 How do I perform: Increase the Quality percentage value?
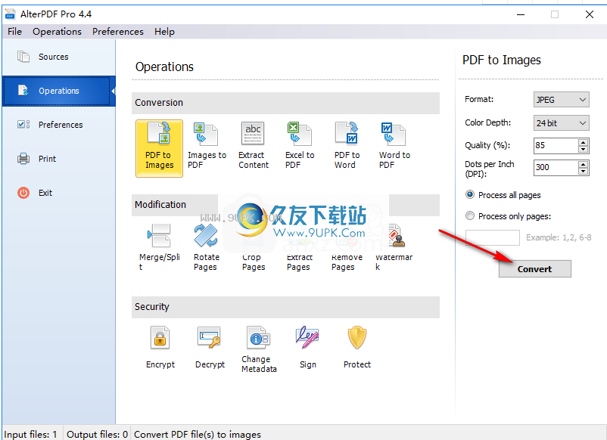(x=583, y=142)
